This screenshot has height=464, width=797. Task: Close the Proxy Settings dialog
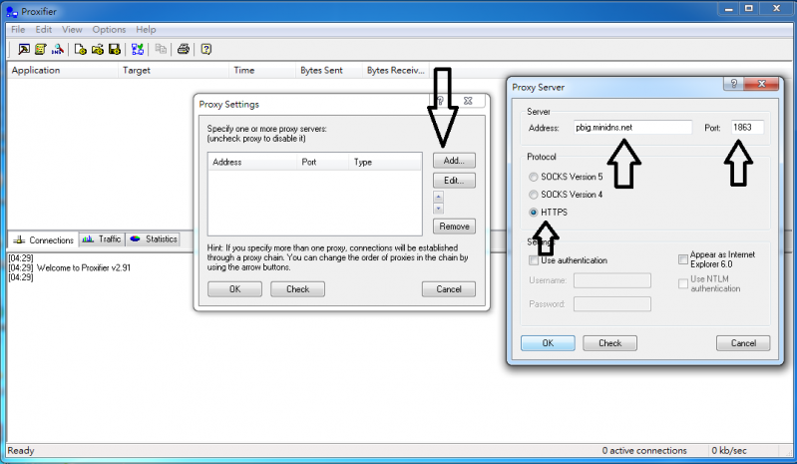[x=468, y=101]
